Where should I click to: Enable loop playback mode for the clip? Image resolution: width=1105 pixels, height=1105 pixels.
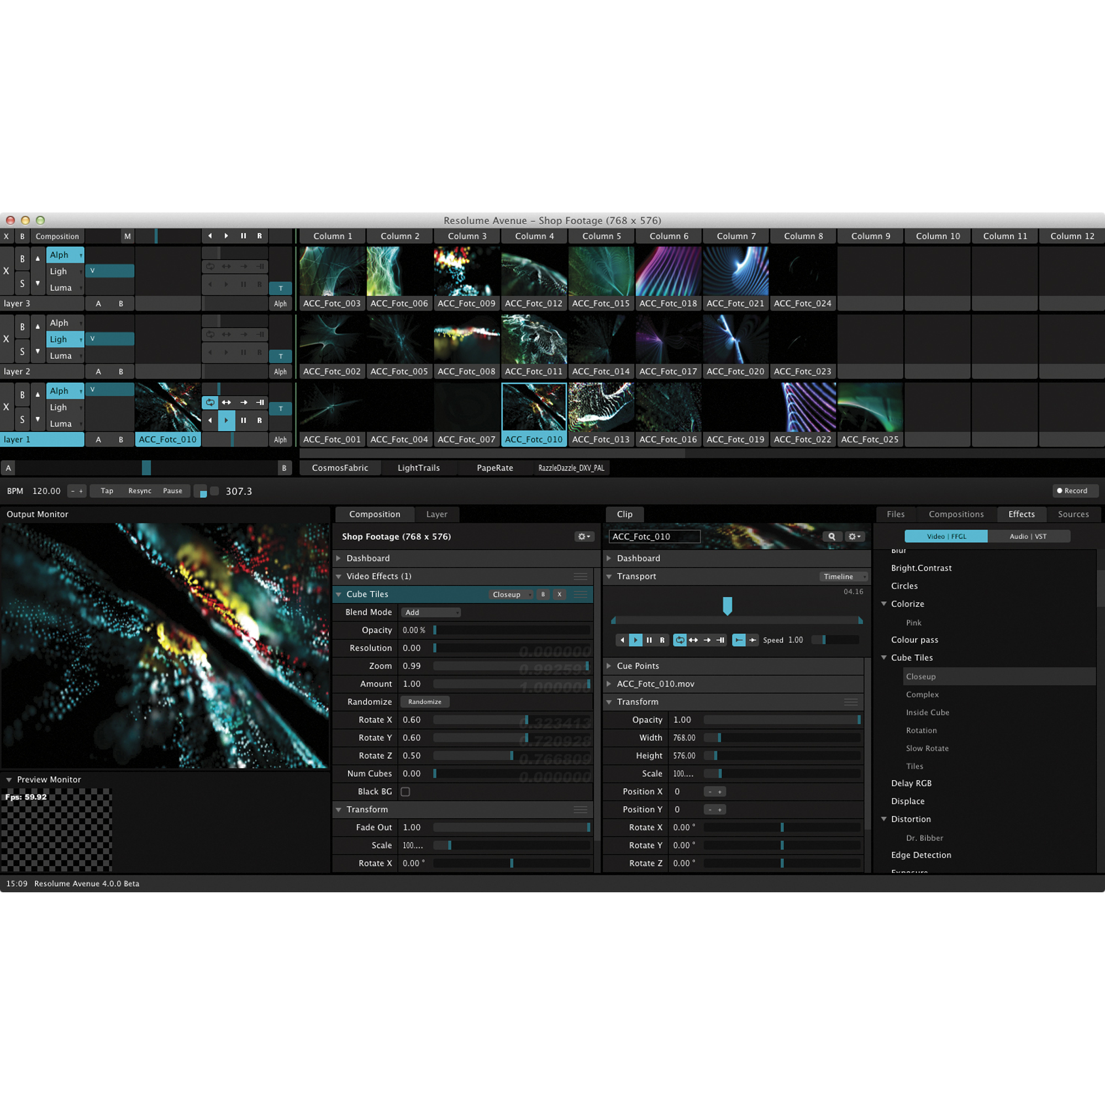pos(680,640)
